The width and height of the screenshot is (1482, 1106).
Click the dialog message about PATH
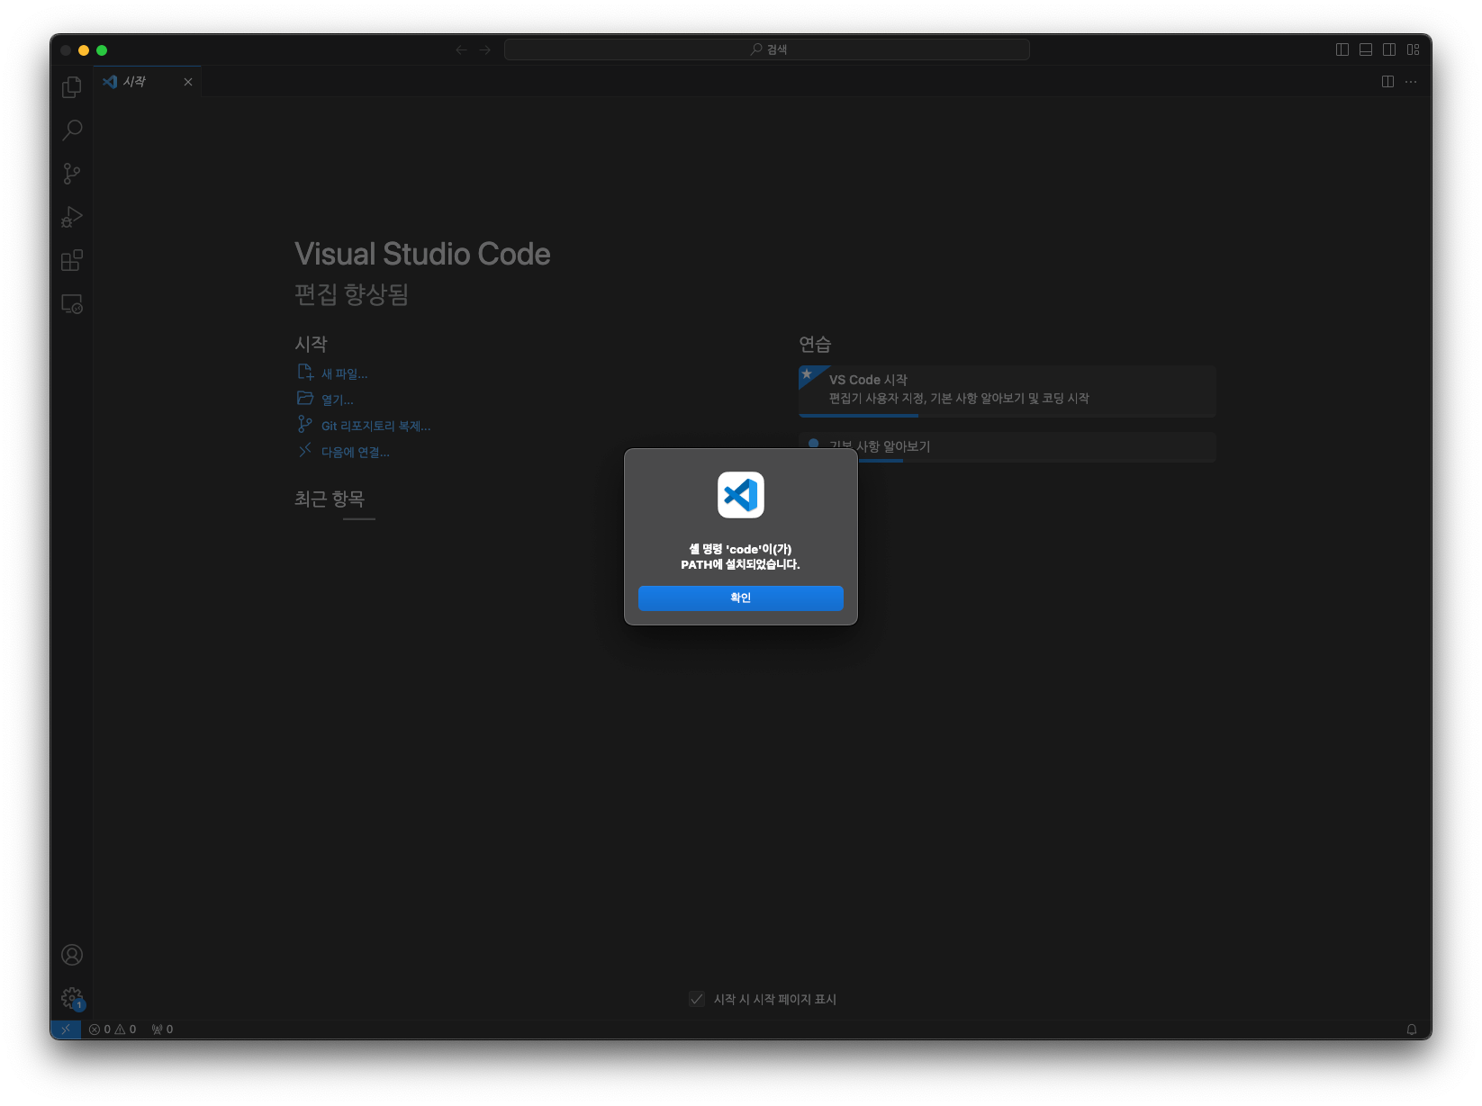tap(741, 556)
